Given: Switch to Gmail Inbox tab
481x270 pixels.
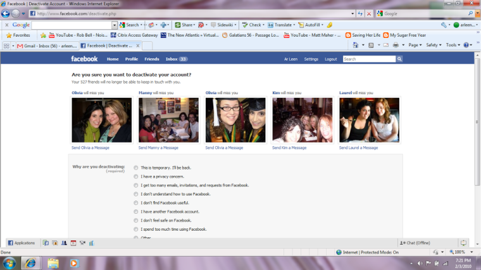Looking at the screenshot, I should pos(47,46).
